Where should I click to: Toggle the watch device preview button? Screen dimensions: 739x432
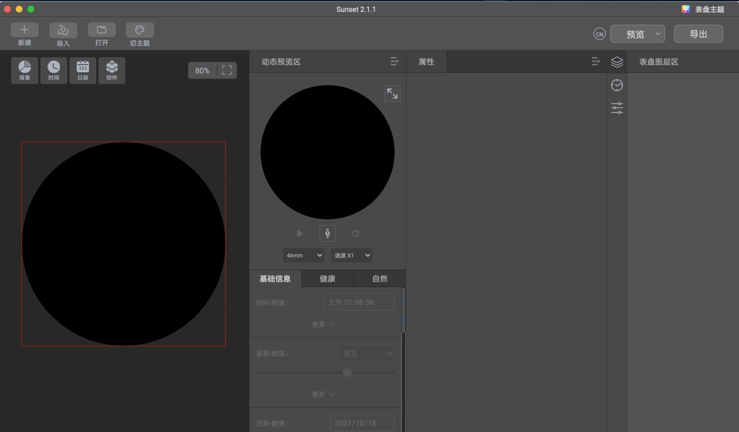(x=328, y=233)
